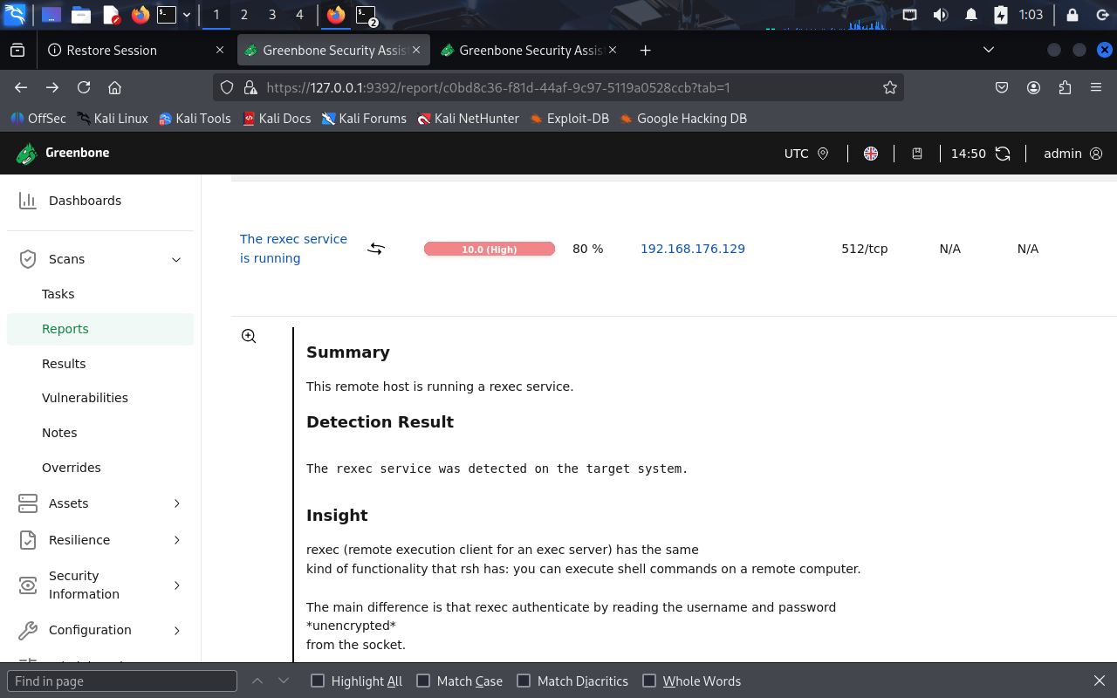Collapse the Scans section chevron
Viewport: 1117px width, 698px height.
point(175,259)
